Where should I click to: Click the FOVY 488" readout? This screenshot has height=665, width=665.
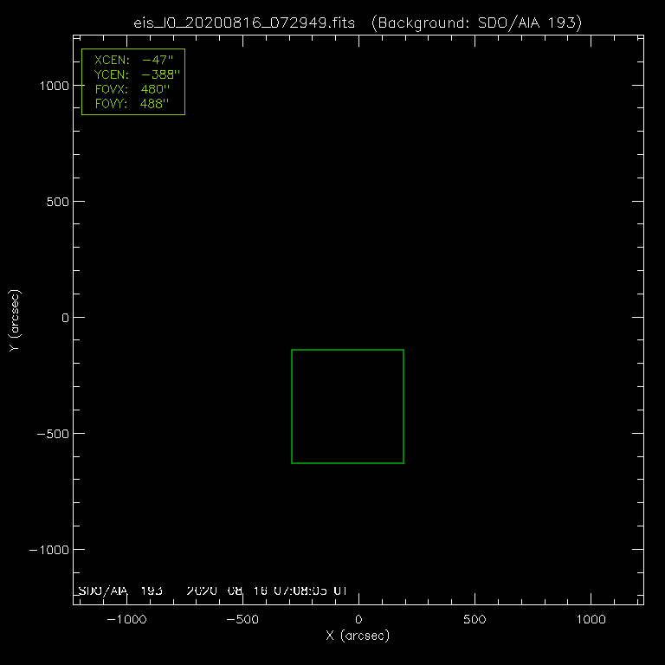133,104
